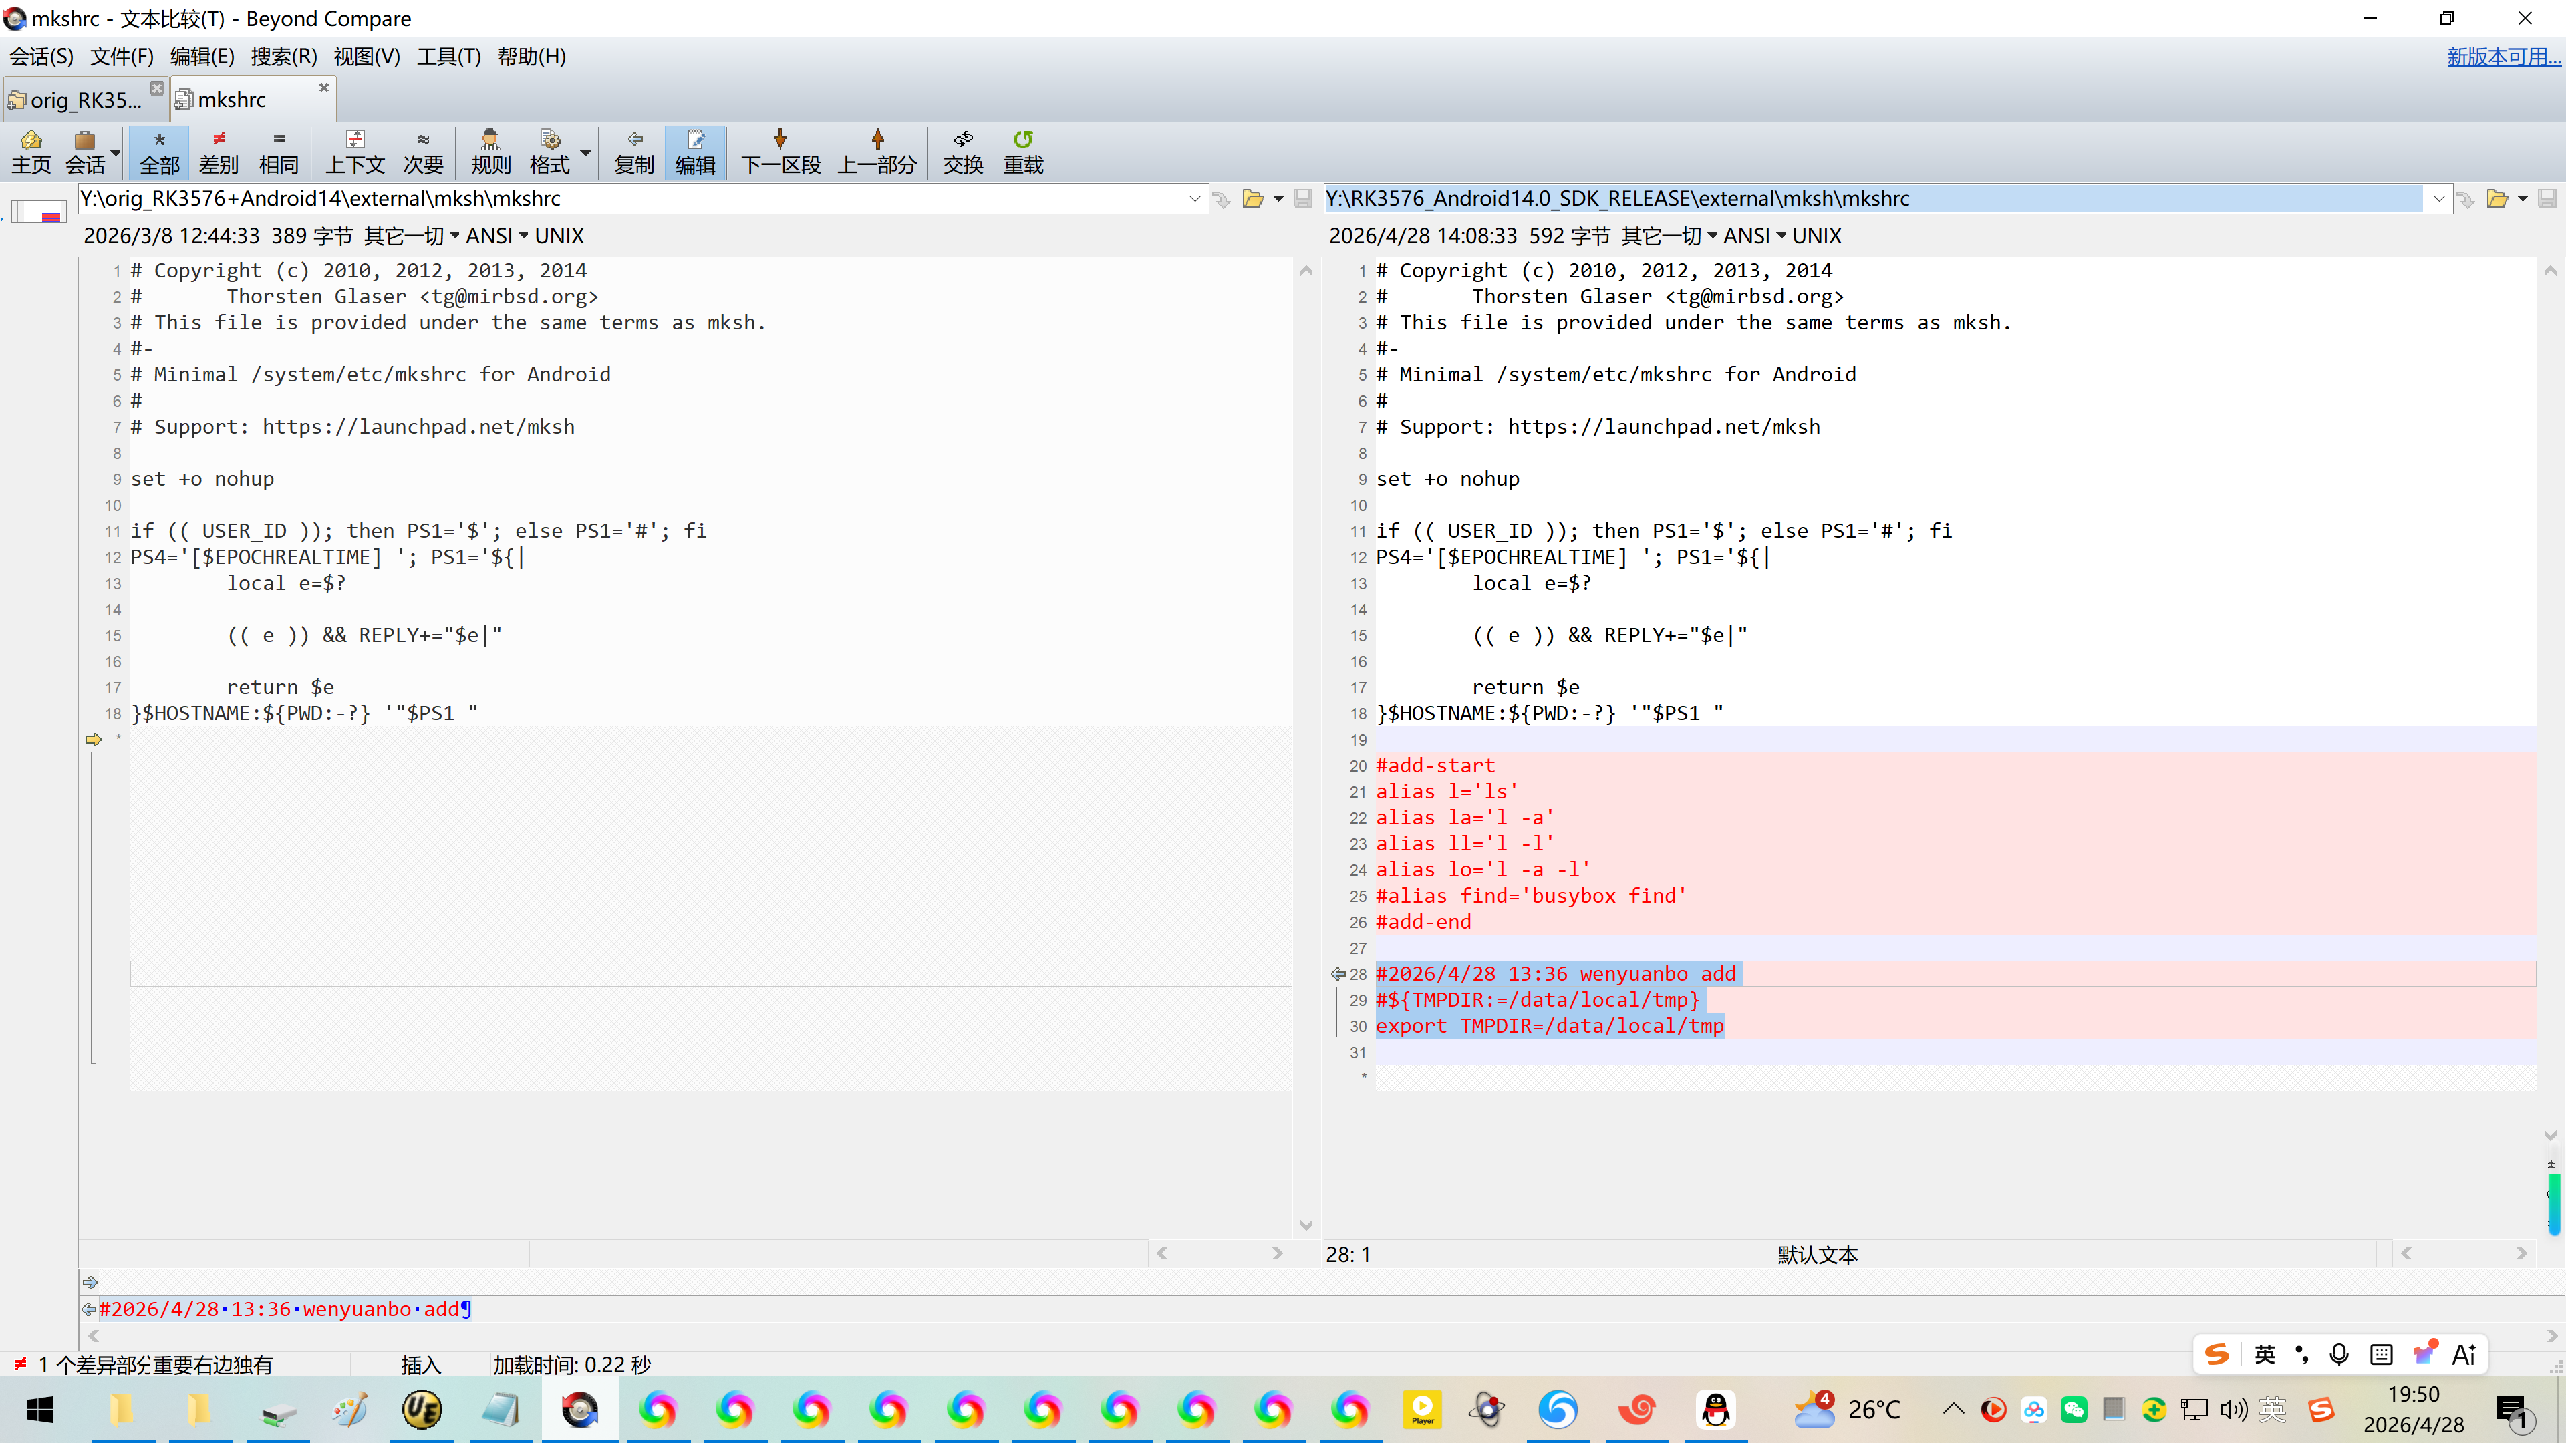Toggle Show Differences (差别) filter
This screenshot has height=1443, width=2566.
[218, 152]
